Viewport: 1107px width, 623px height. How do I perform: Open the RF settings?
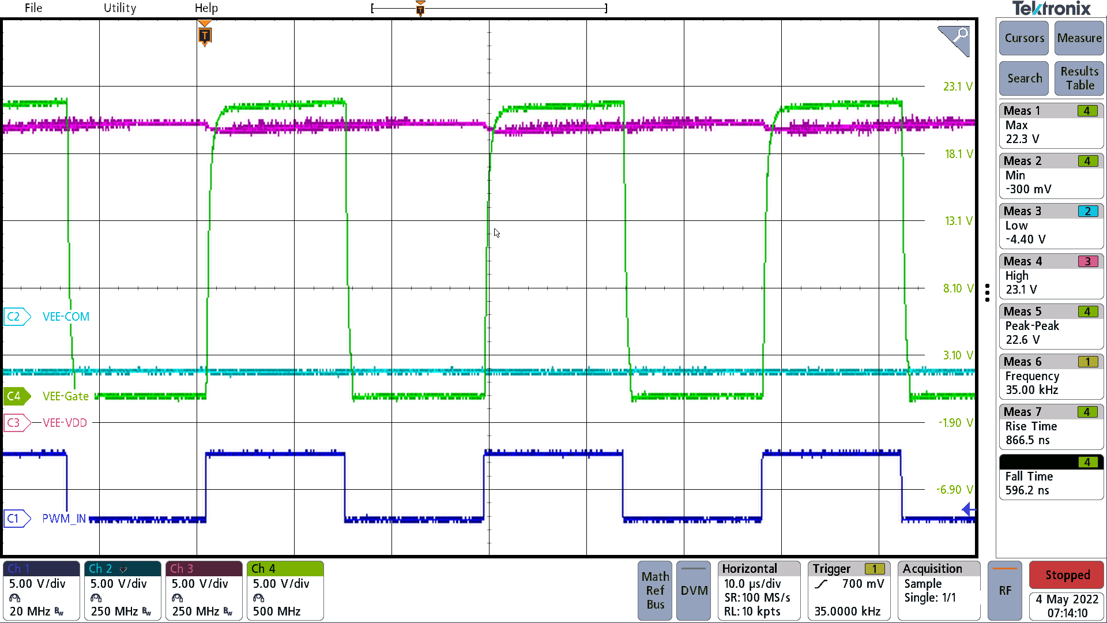pyautogui.click(x=1005, y=591)
